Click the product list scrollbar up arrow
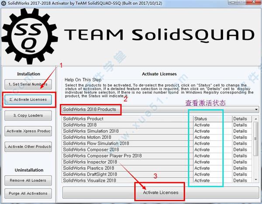 click(x=256, y=119)
